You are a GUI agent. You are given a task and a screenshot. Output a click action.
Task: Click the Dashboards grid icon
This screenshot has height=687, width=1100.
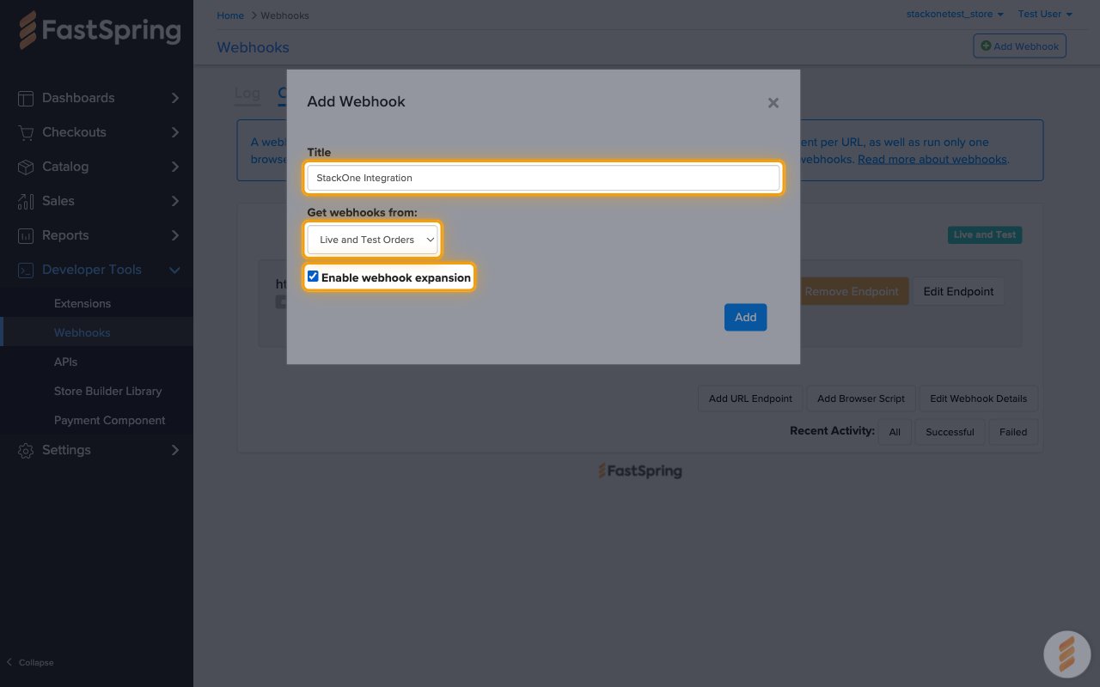[26, 98]
